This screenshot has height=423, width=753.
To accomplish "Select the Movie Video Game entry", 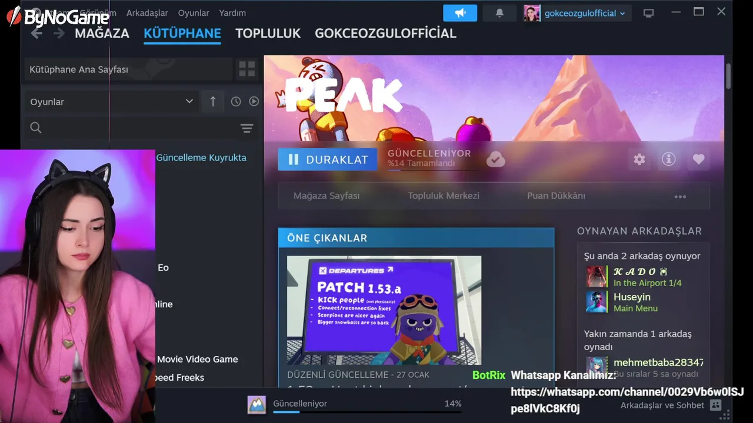I will [198, 359].
